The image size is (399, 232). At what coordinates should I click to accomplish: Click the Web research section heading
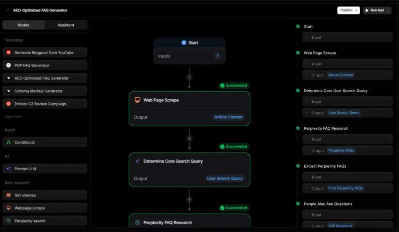pos(17,183)
